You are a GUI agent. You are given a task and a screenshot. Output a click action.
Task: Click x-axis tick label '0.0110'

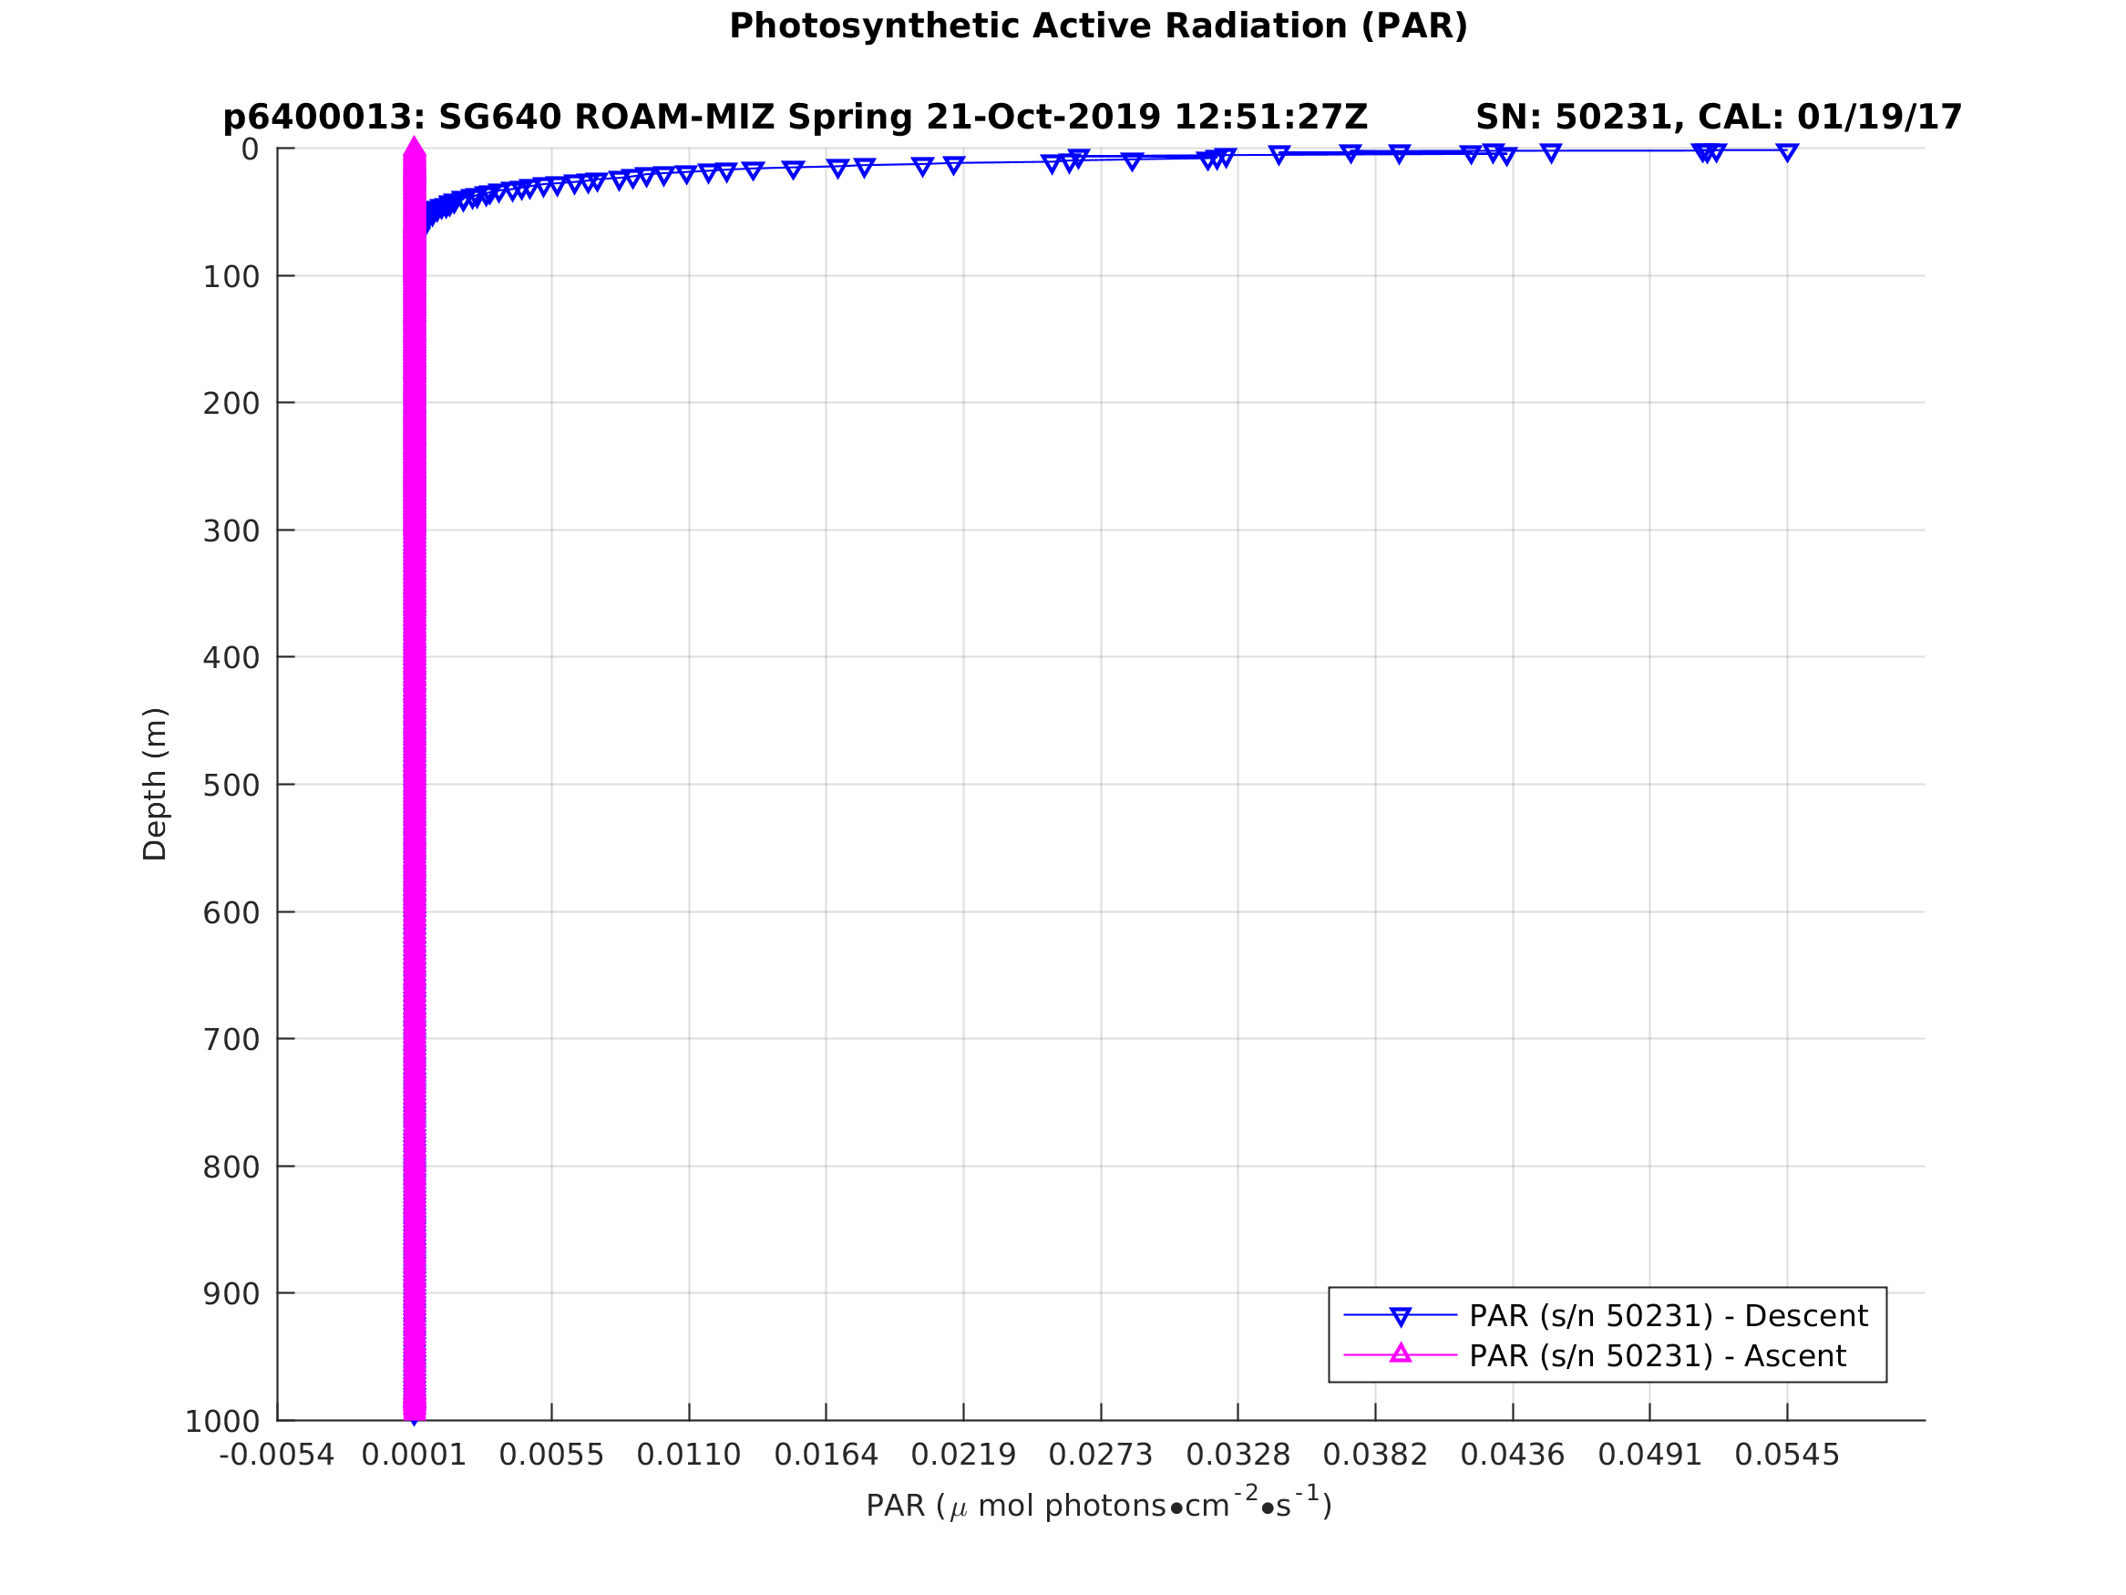click(689, 1455)
